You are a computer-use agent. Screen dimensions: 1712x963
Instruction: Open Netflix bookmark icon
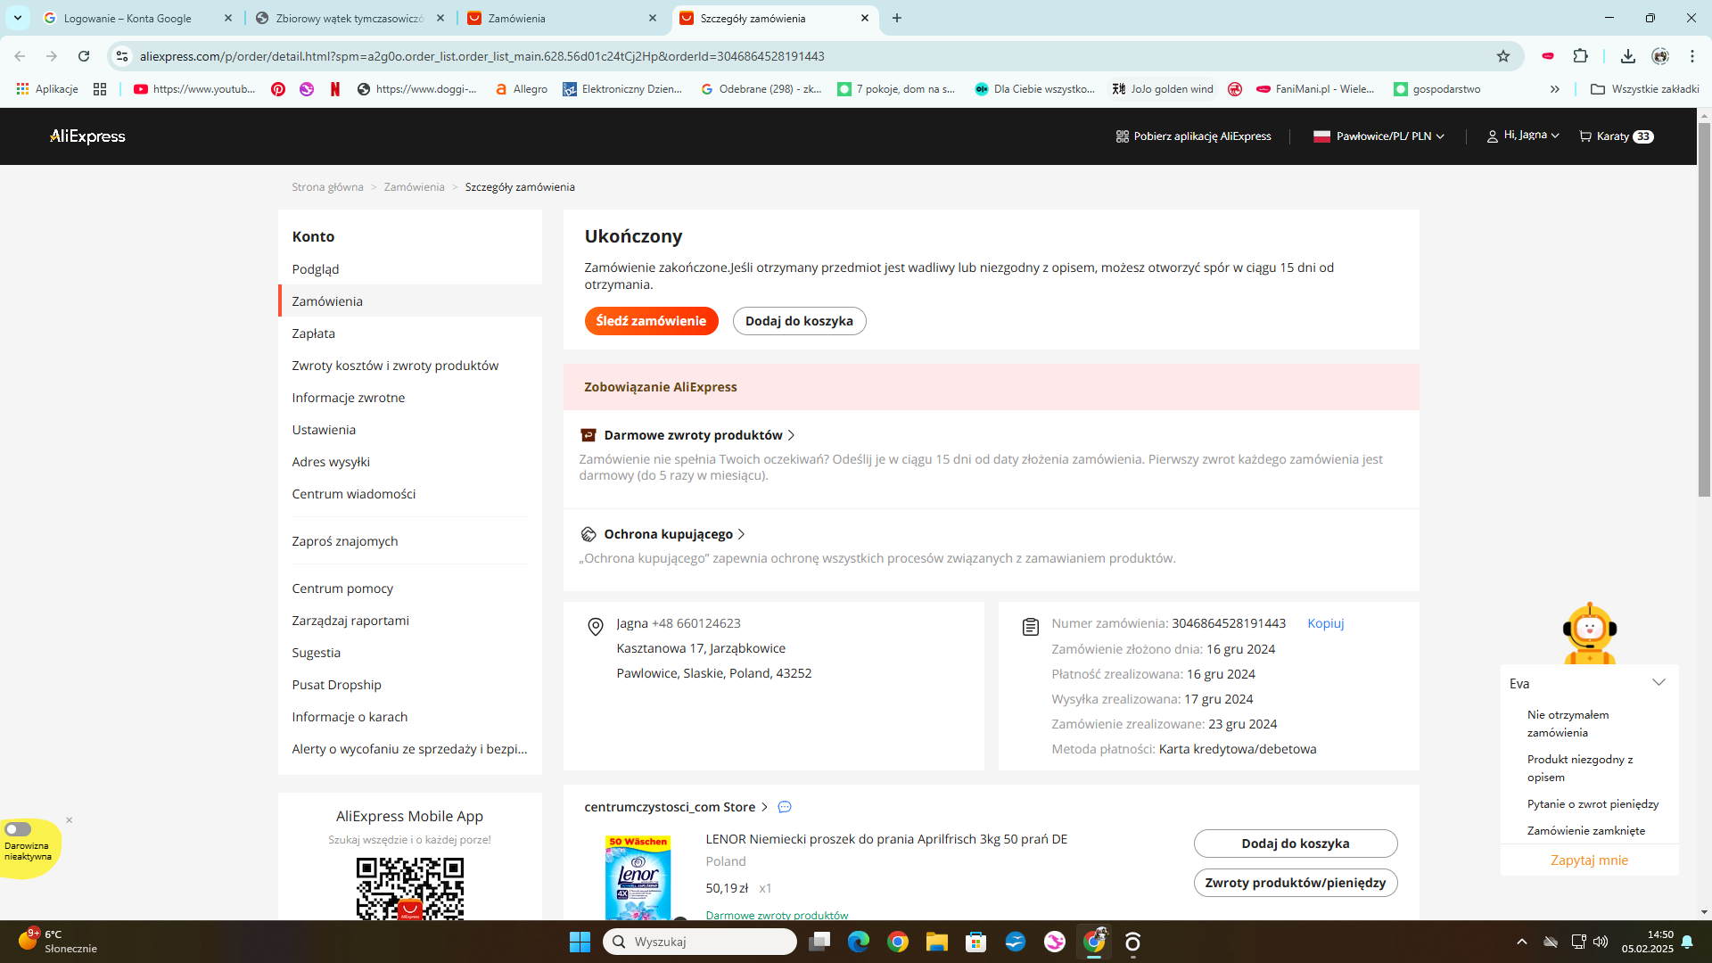pos(335,89)
